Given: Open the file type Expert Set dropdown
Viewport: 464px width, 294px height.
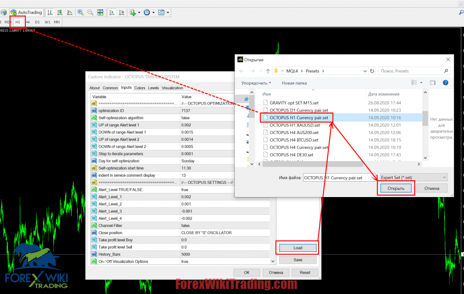Looking at the screenshot, I should click(x=414, y=178).
